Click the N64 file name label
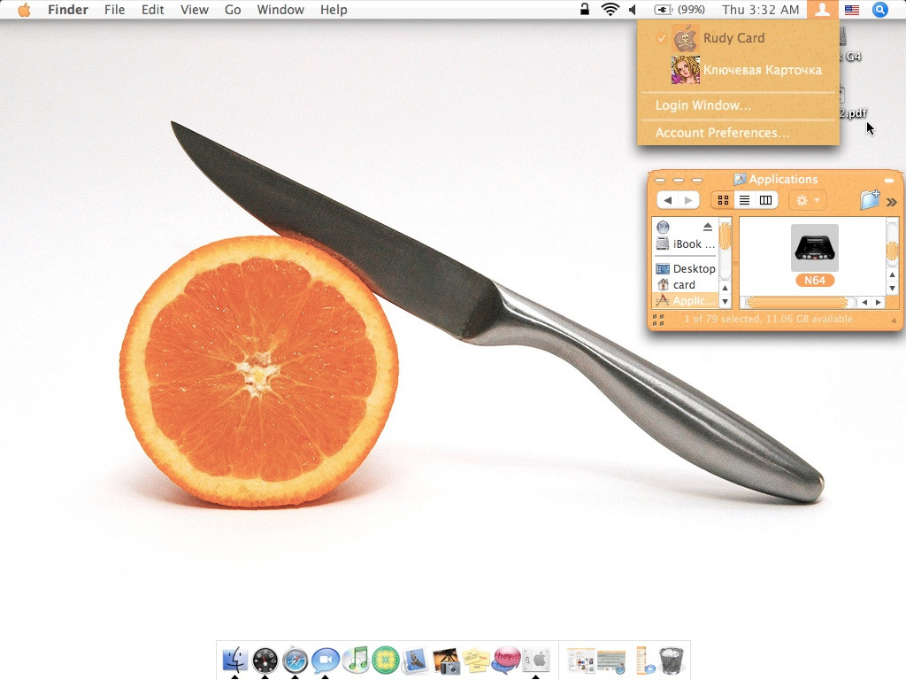Screen dimensions: 906x680 814,281
